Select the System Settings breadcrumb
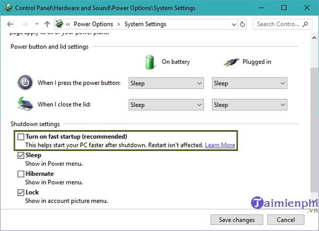The image size is (319, 231). coord(145,24)
